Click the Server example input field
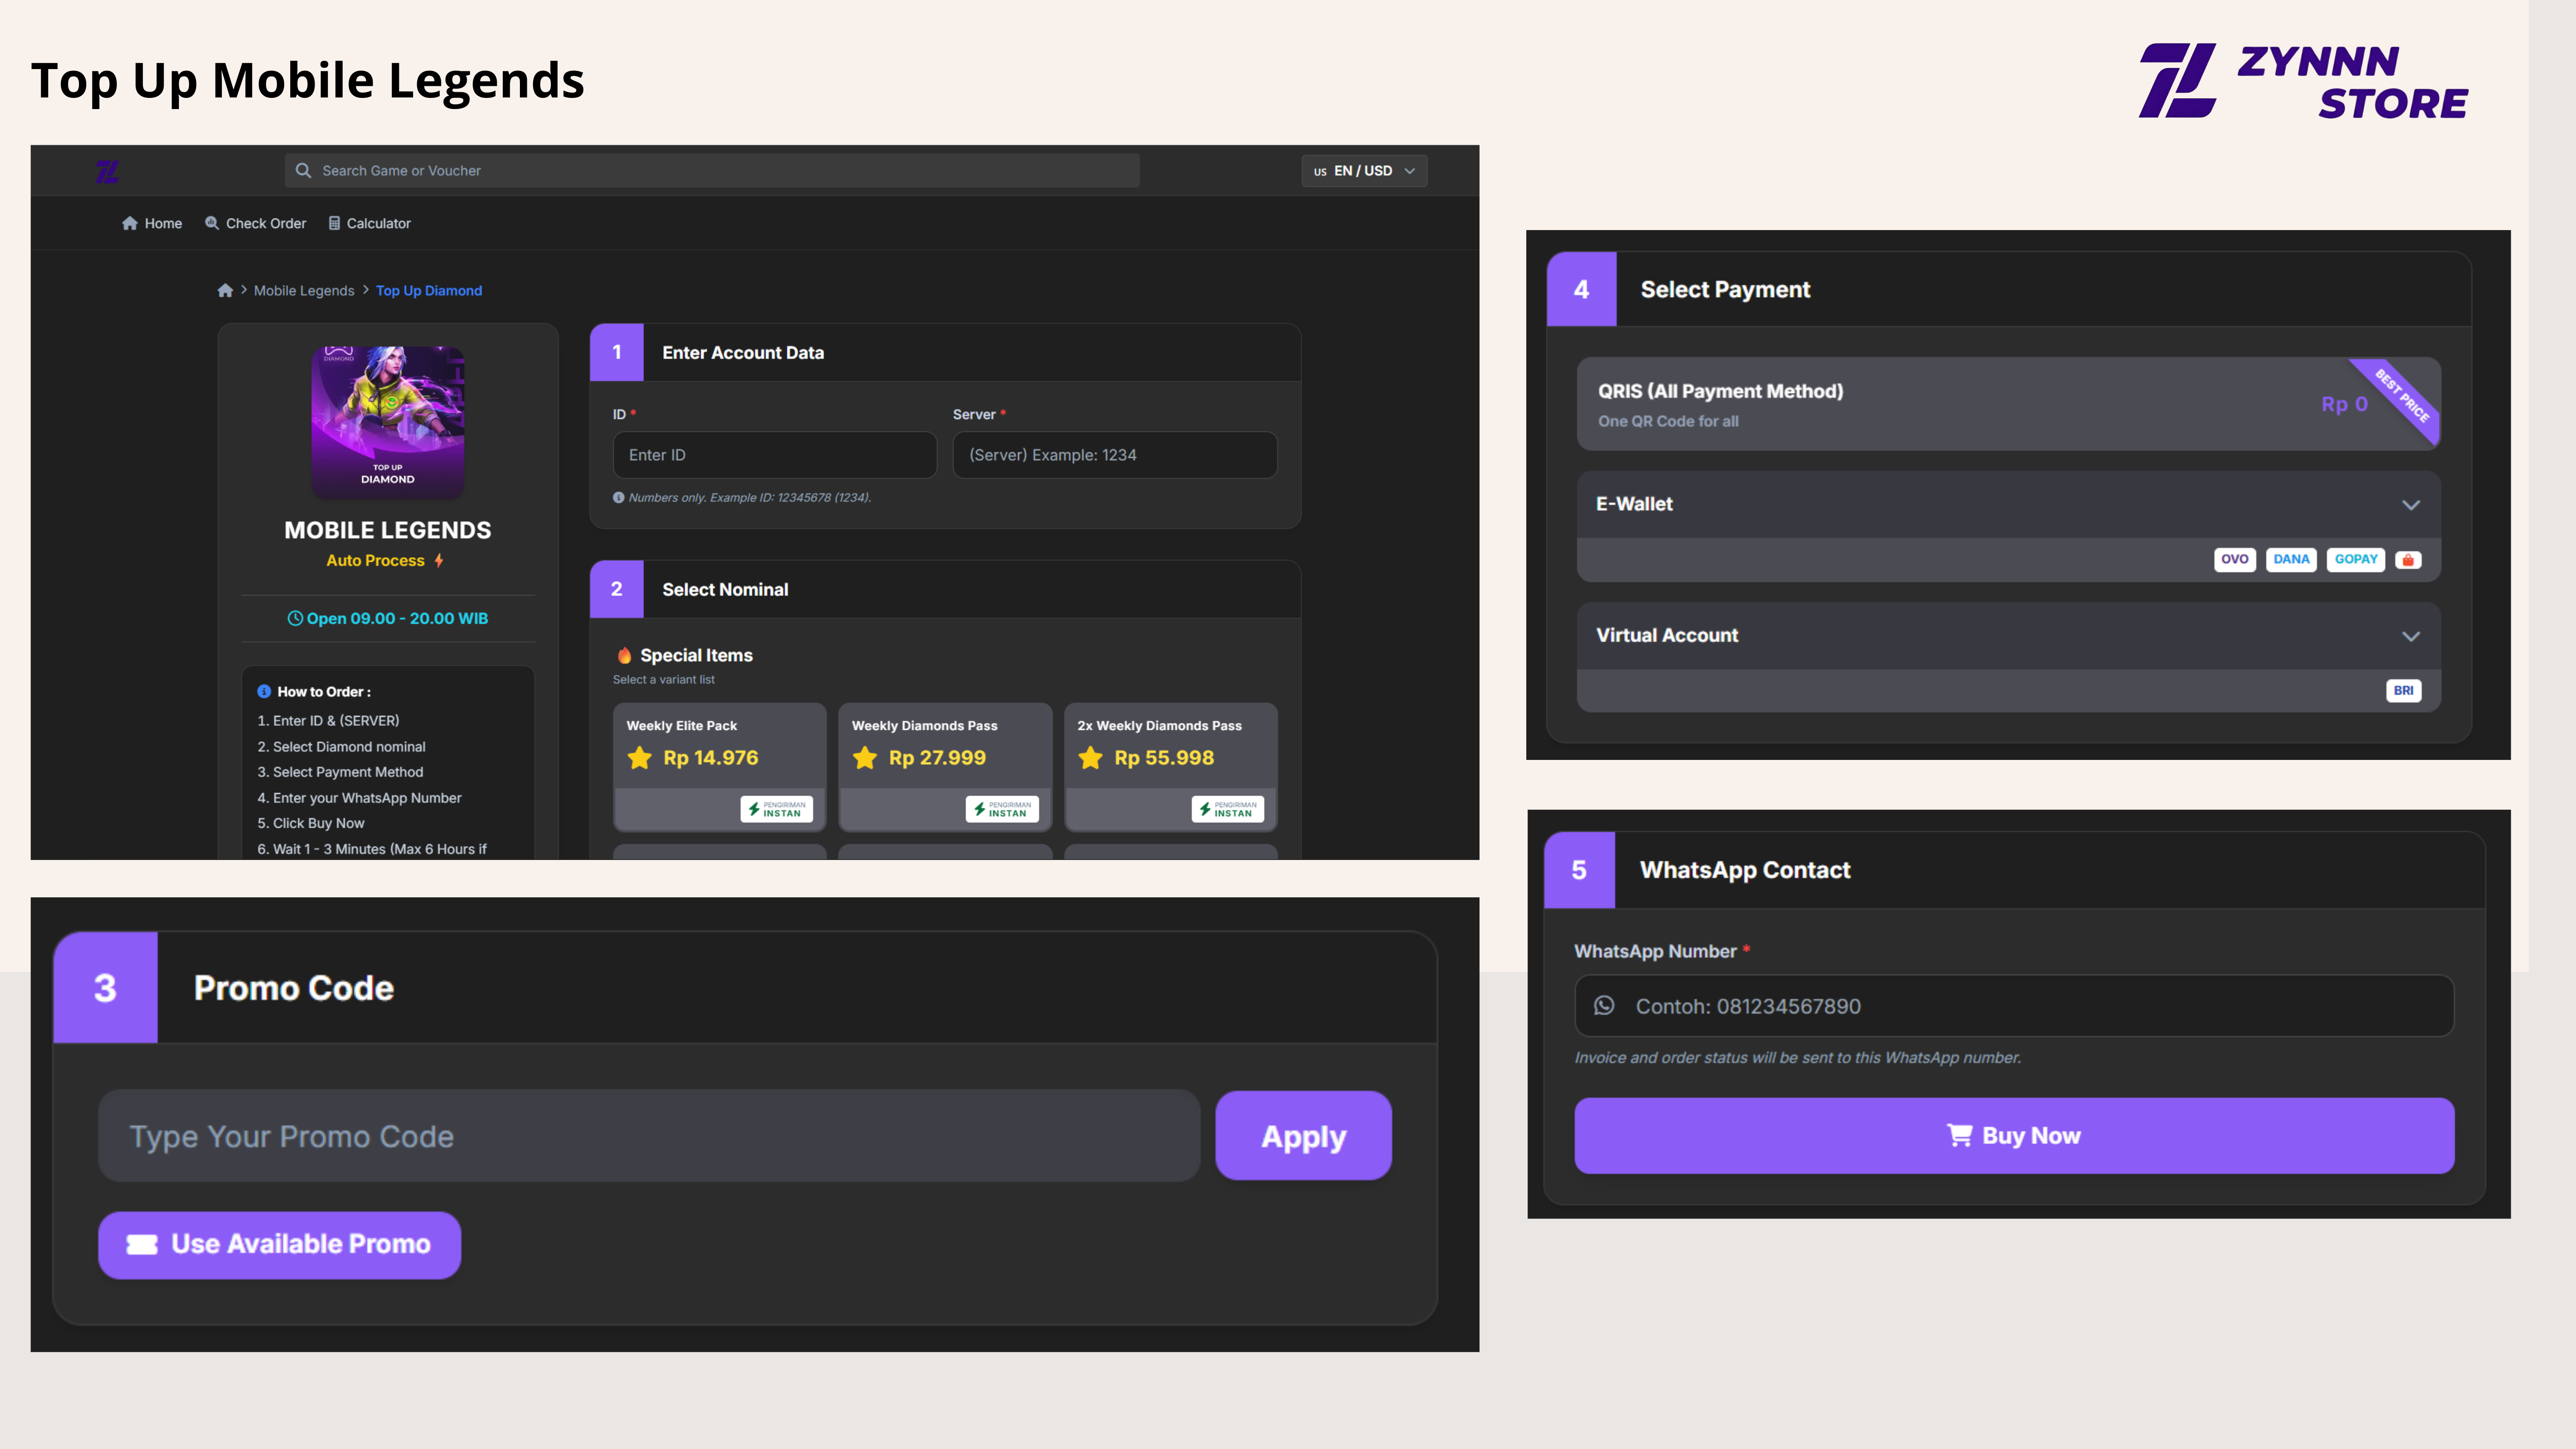Viewport: 2576px width, 1449px height. (1115, 455)
